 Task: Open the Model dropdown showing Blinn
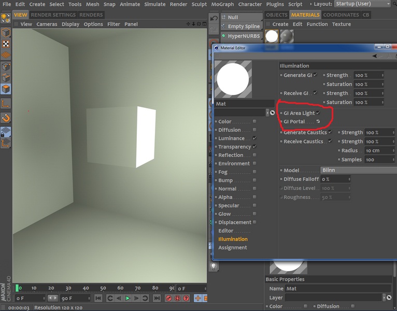(359, 170)
